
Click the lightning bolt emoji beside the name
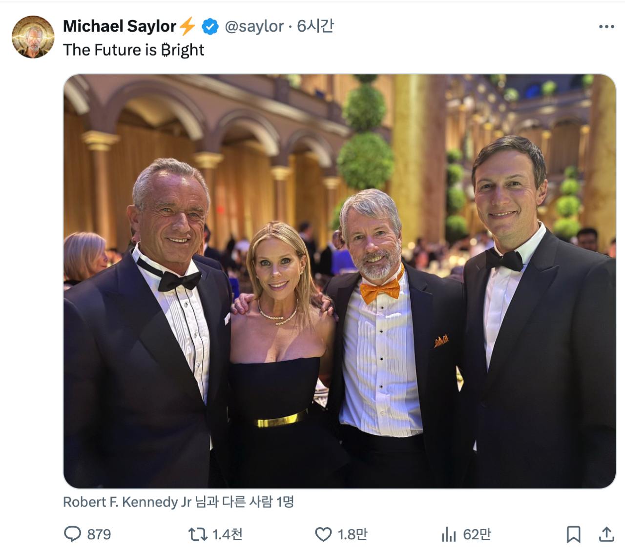click(187, 26)
